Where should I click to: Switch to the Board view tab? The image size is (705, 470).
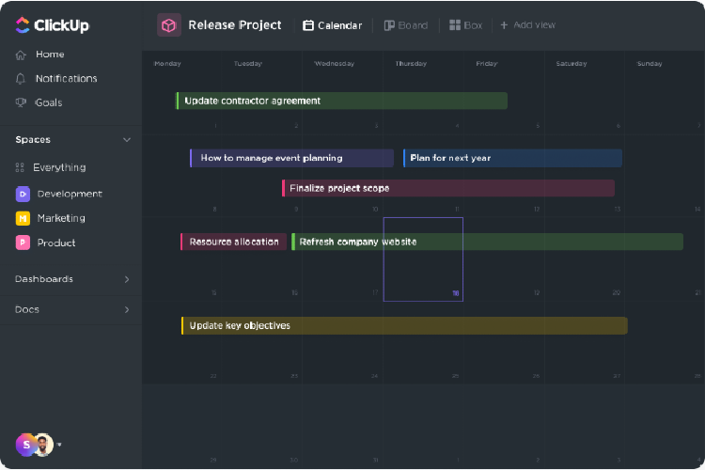pos(405,25)
